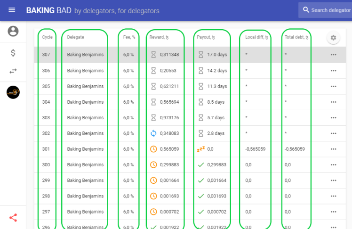Click the search magnifier icon

click(x=306, y=10)
